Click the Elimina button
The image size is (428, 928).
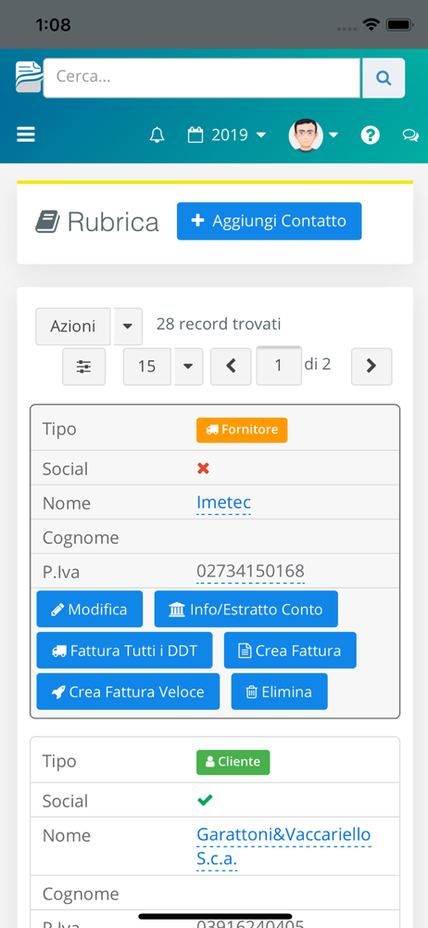(x=279, y=691)
